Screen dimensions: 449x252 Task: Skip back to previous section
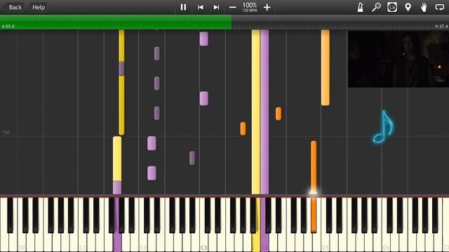[x=201, y=7]
